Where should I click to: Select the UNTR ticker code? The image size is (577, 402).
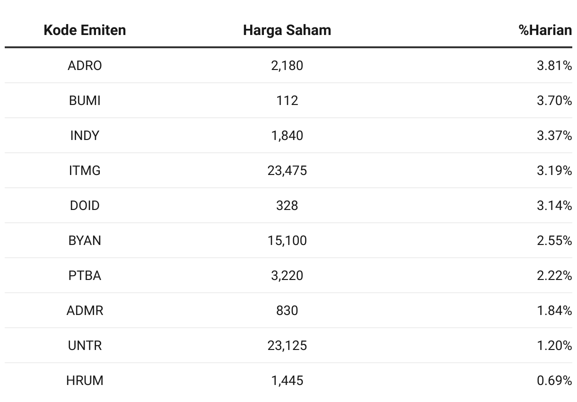point(85,345)
